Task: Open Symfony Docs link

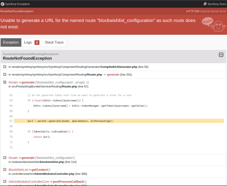Action: [x=215, y=4]
